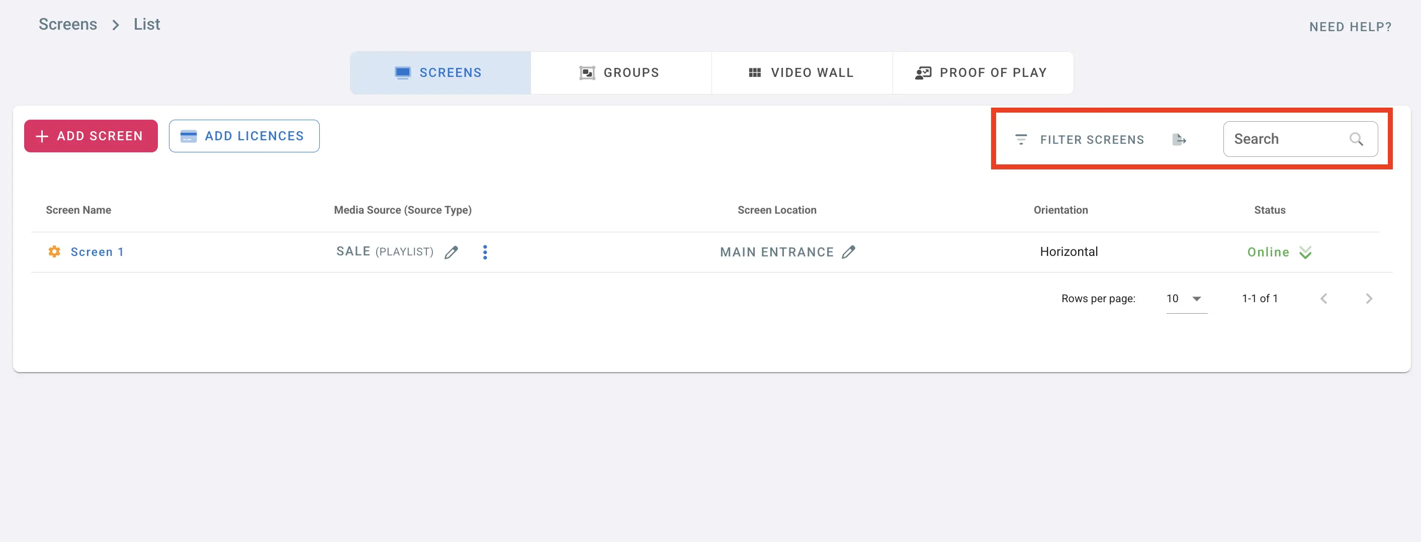This screenshot has height=542, width=1421.
Task: Click the search magnifier icon
Action: tap(1357, 139)
